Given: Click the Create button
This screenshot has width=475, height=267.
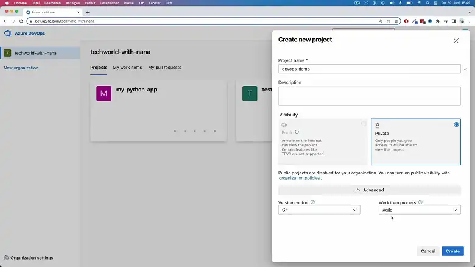Looking at the screenshot, I should (x=452, y=251).
